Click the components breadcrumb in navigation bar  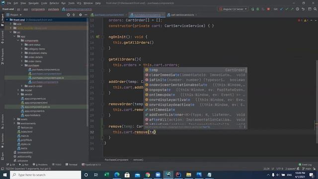click(38, 9)
